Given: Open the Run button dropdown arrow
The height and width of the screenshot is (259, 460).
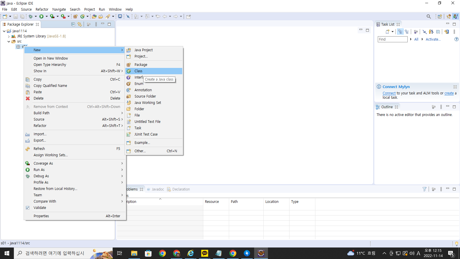Looking at the screenshot, I should click(x=47, y=17).
